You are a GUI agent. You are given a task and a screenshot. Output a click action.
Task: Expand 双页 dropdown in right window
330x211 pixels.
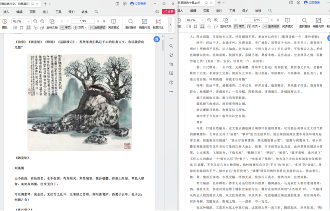point(259,26)
